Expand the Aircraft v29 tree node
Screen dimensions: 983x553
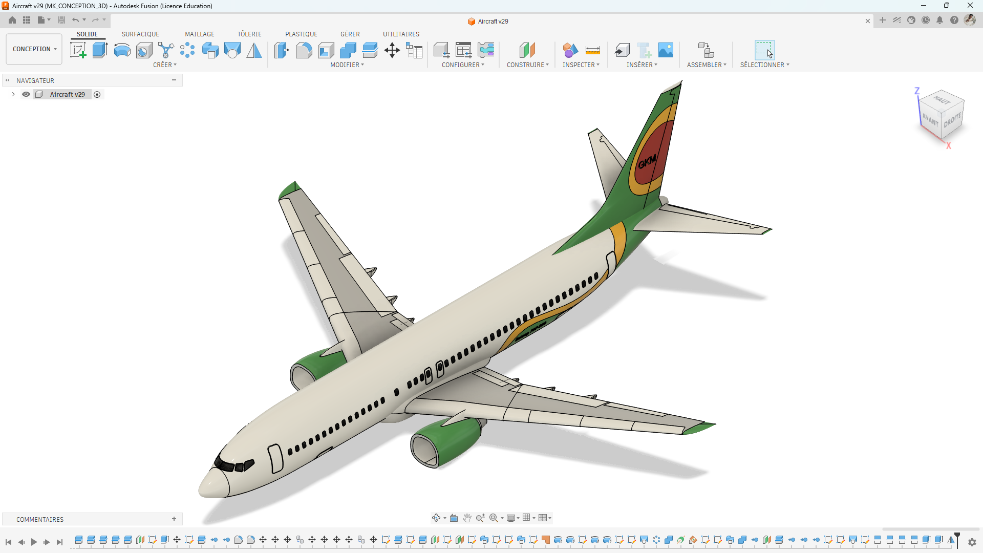click(13, 94)
